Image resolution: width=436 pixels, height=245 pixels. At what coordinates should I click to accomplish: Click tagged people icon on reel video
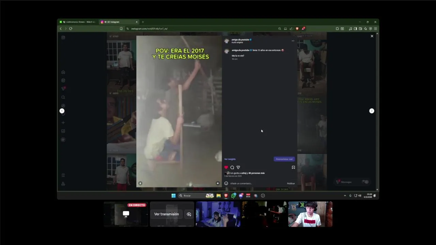pyautogui.click(x=140, y=183)
